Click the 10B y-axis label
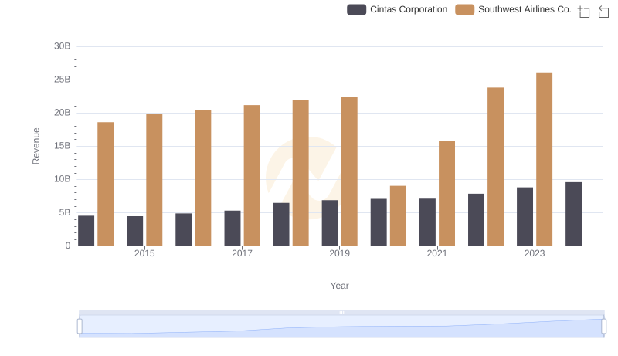The width and height of the screenshot is (618, 356). coord(63,179)
